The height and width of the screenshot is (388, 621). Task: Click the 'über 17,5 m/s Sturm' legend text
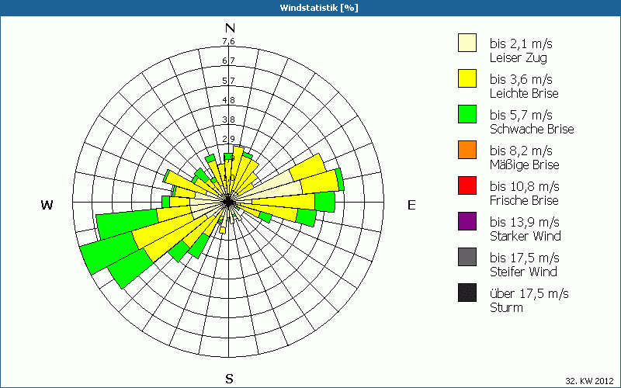pyautogui.click(x=529, y=300)
